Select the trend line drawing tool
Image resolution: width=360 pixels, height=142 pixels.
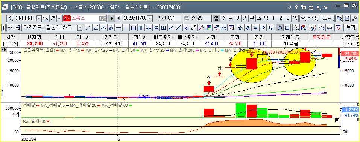tap(88, 28)
